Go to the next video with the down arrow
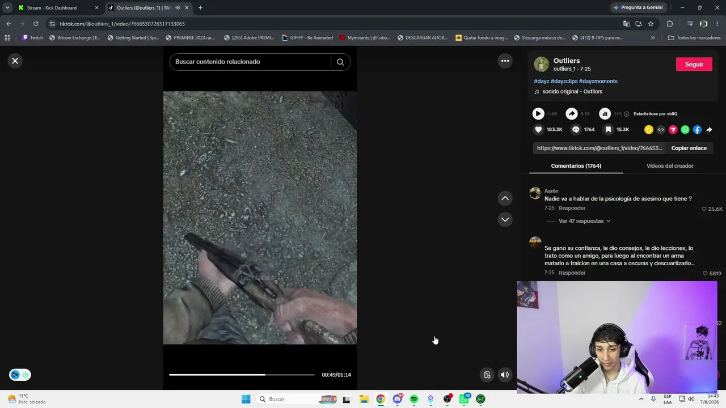Image resolution: width=726 pixels, height=408 pixels. (505, 219)
